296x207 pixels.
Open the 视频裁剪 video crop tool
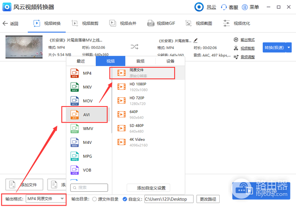click(85, 24)
